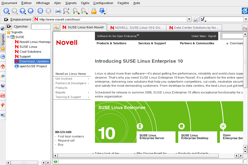Clear the location bar with the black arrow icon
The image size is (248, 165).
(x=6, y=19)
